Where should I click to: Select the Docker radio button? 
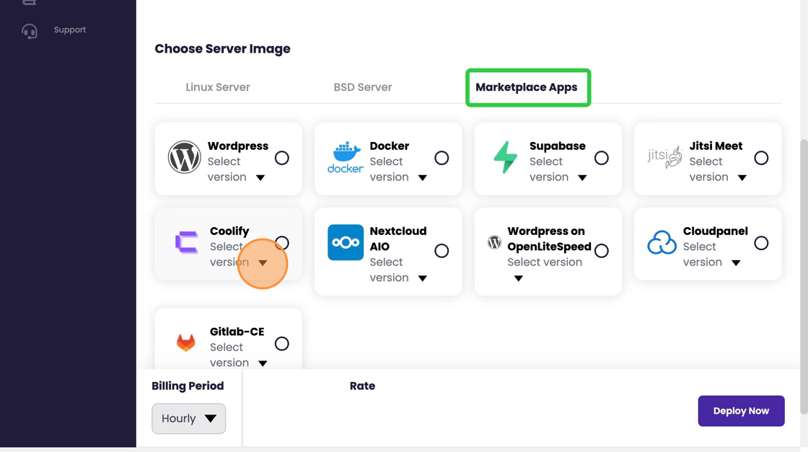tap(442, 158)
